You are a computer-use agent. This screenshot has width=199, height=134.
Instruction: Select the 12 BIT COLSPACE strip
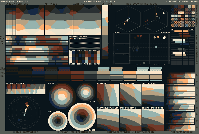tap(25, 89)
